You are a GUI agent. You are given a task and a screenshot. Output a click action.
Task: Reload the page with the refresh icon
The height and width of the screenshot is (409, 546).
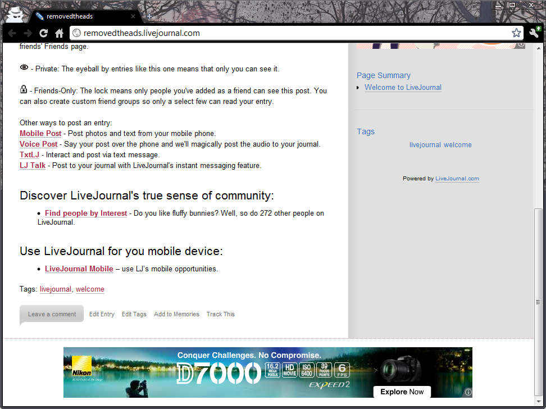(x=43, y=33)
